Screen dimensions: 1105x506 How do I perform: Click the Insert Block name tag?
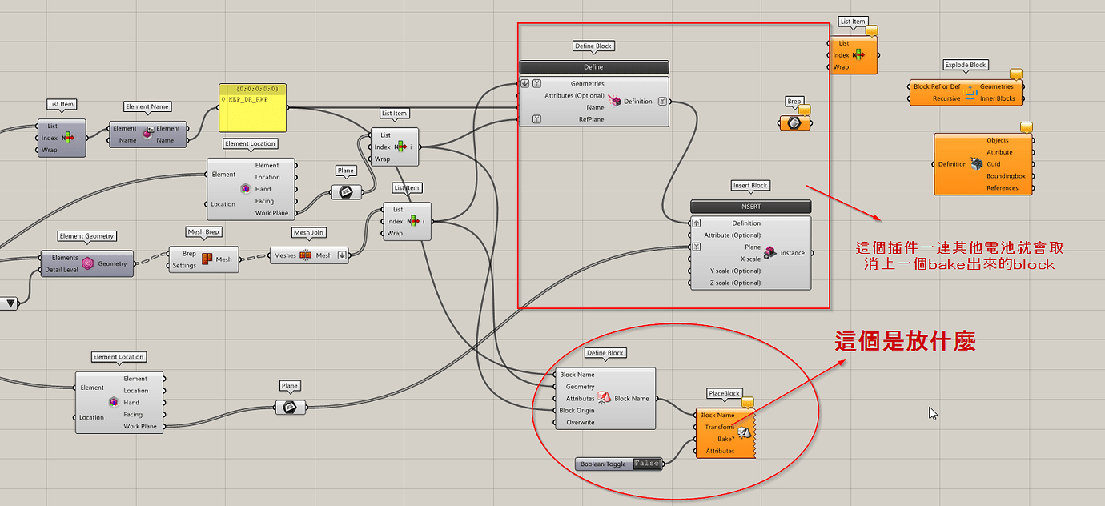point(750,185)
